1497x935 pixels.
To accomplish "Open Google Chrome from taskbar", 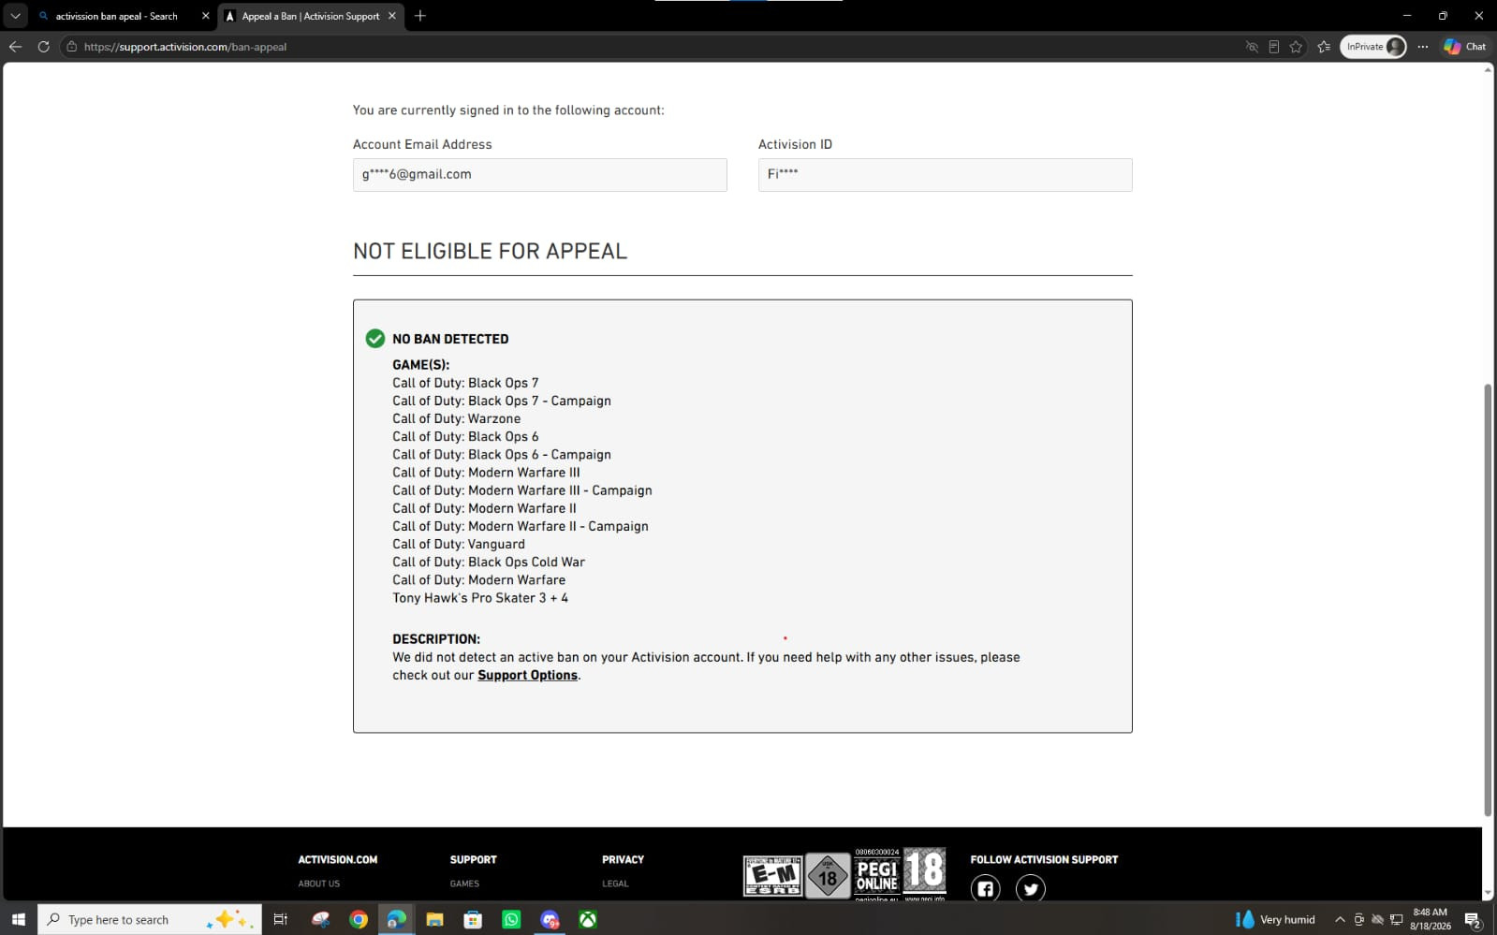I will pyautogui.click(x=359, y=919).
